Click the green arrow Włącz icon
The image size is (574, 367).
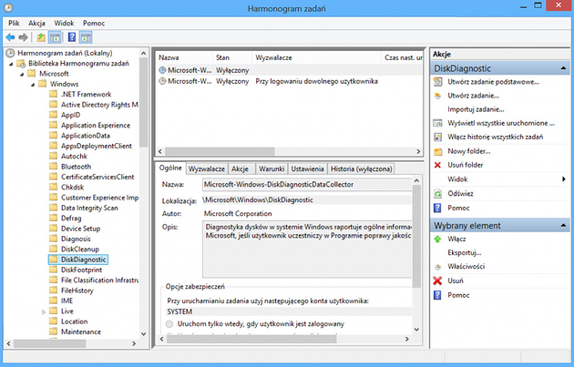[x=437, y=240]
